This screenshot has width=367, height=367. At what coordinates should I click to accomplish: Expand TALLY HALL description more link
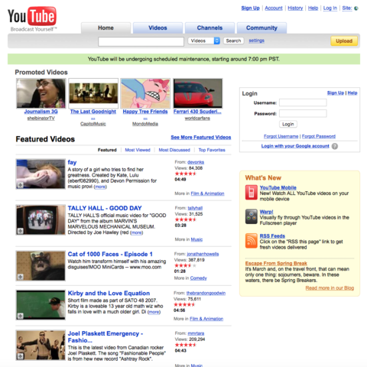point(137,232)
